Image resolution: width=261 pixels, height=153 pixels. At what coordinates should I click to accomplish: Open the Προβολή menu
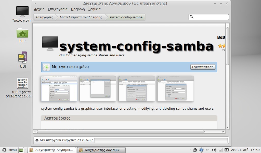[x=78, y=9]
